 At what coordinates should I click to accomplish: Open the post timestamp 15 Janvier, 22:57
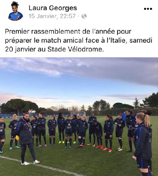tap(52, 16)
